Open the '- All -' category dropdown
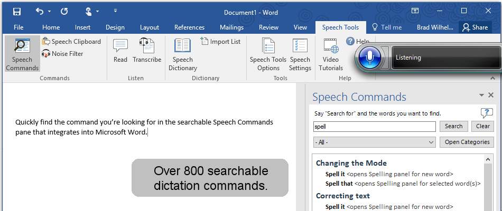Viewport: 502px width, 211px height. (375, 142)
